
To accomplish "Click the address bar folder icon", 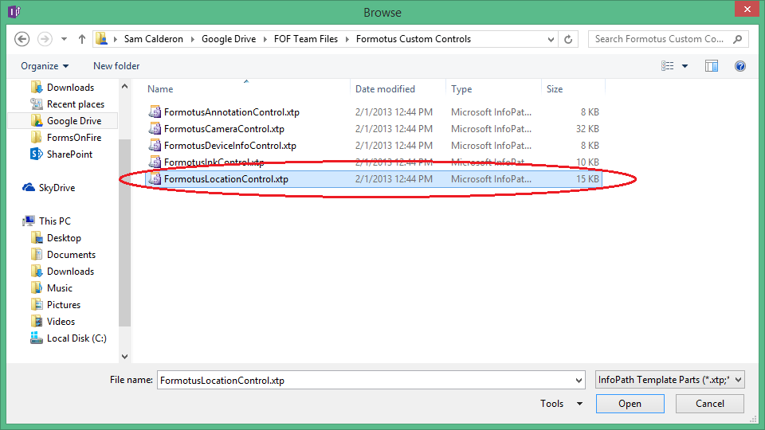I will [x=101, y=38].
